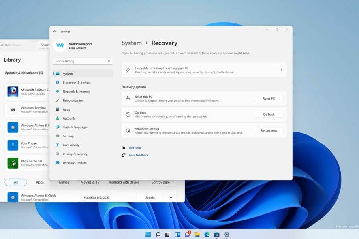Click the Go back history icon
The width and height of the screenshot is (359, 239).
click(128, 115)
